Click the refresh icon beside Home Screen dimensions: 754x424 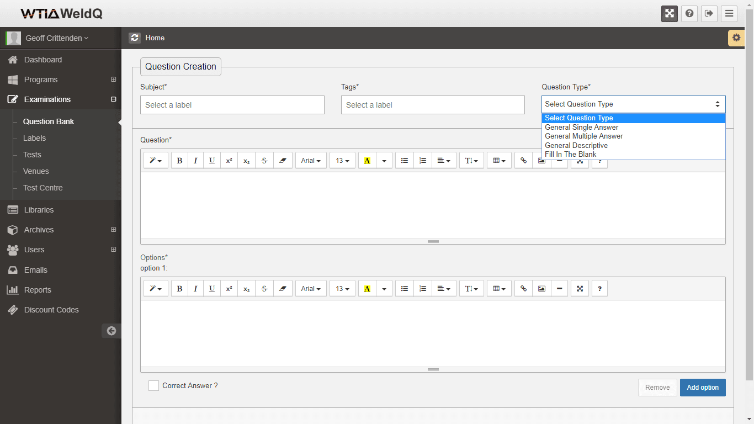pyautogui.click(x=135, y=38)
